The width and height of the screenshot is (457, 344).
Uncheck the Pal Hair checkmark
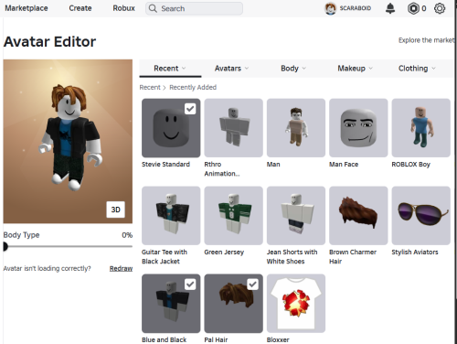(252, 285)
